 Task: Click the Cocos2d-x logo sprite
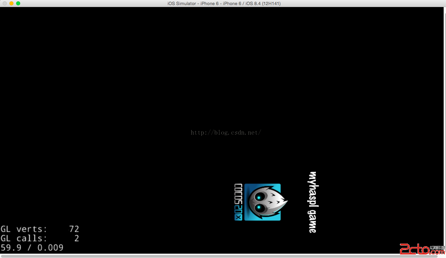pos(261,202)
